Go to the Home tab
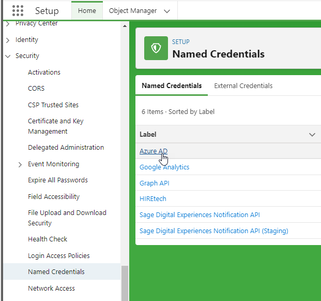Screen dimensions: 321x301 point(87,11)
